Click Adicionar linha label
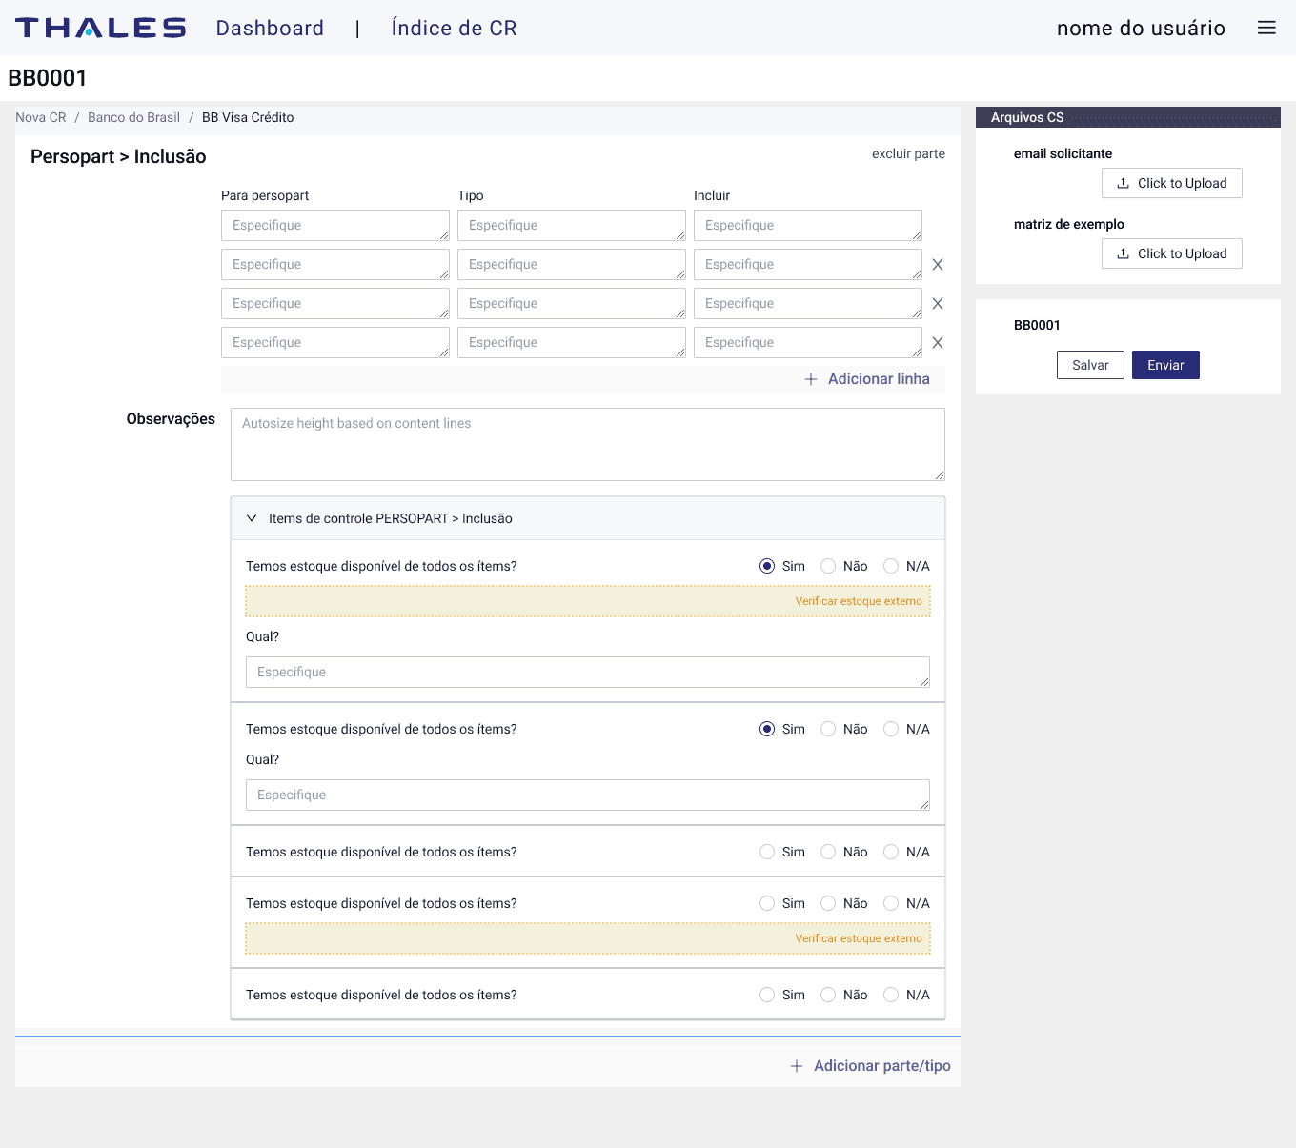 [879, 379]
